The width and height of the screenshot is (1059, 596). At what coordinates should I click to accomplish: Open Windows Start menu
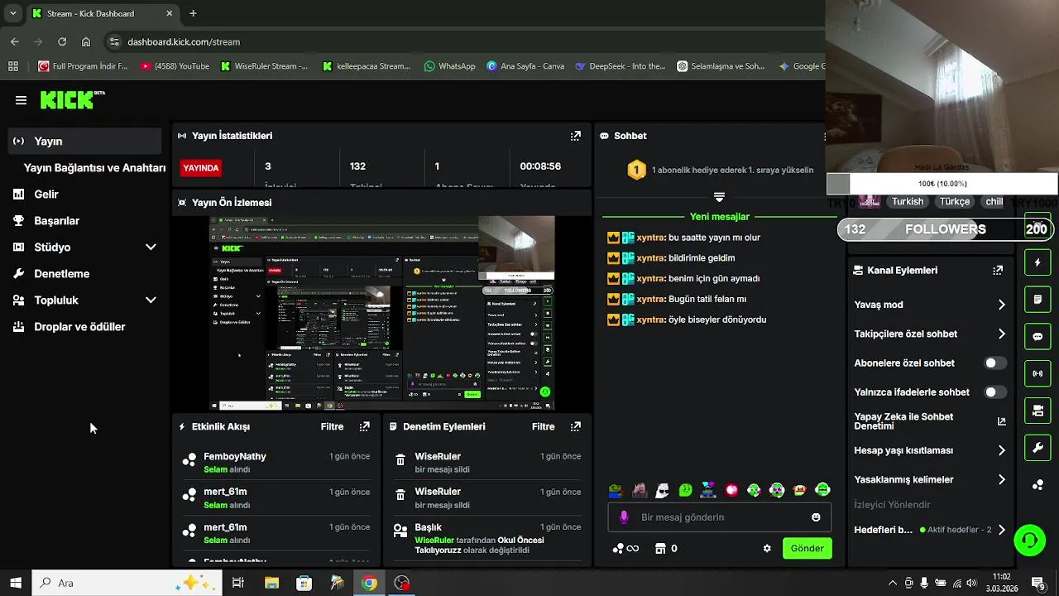pyautogui.click(x=16, y=583)
